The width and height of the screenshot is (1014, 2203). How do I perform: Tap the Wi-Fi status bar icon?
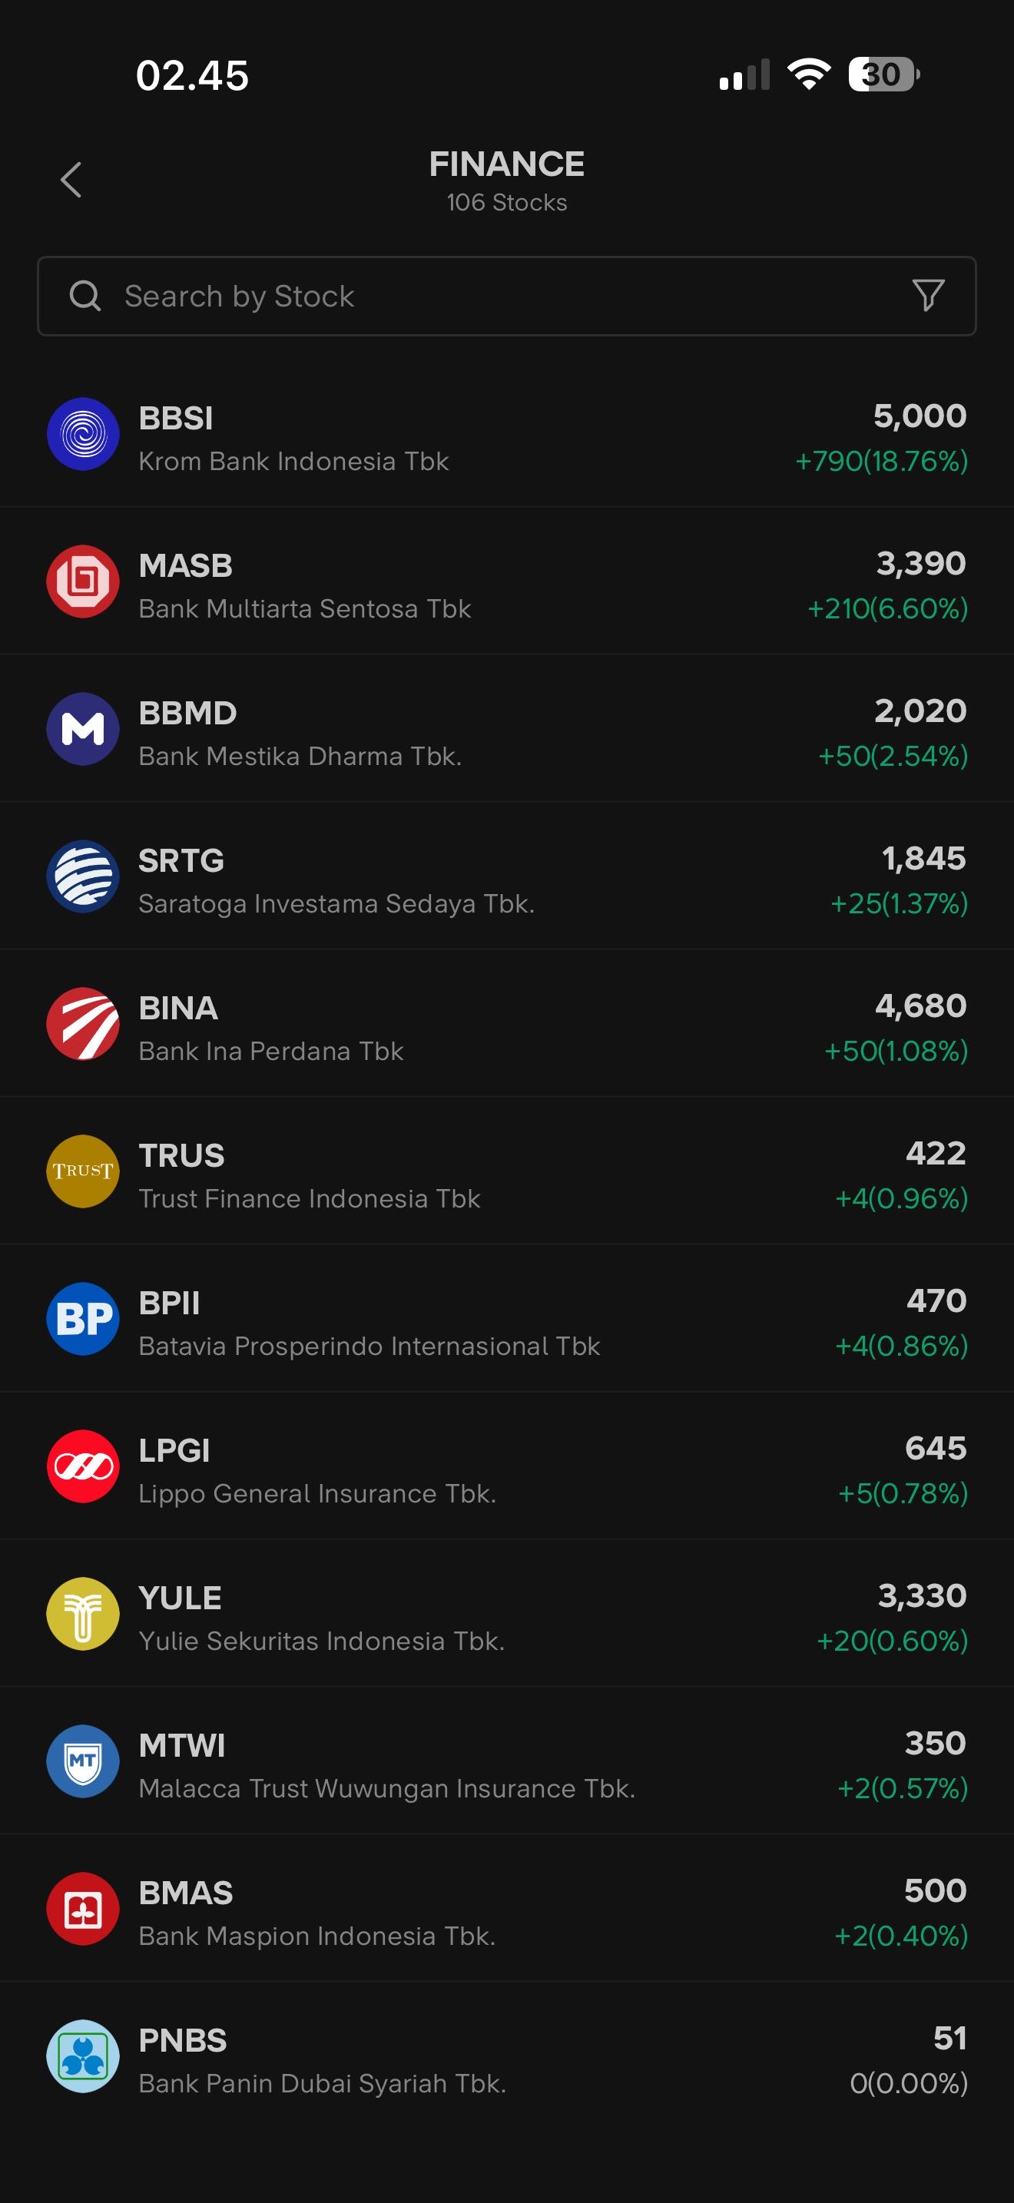[809, 74]
